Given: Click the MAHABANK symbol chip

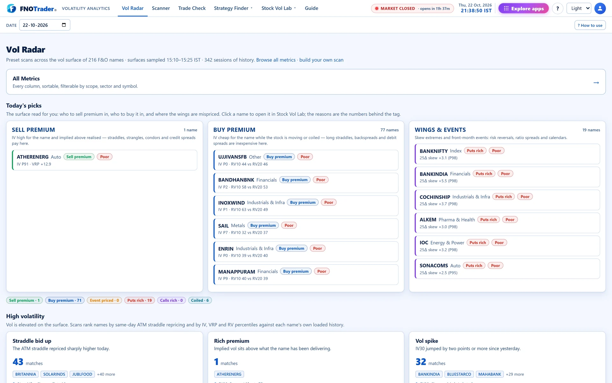Looking at the screenshot, I should tap(490, 374).
